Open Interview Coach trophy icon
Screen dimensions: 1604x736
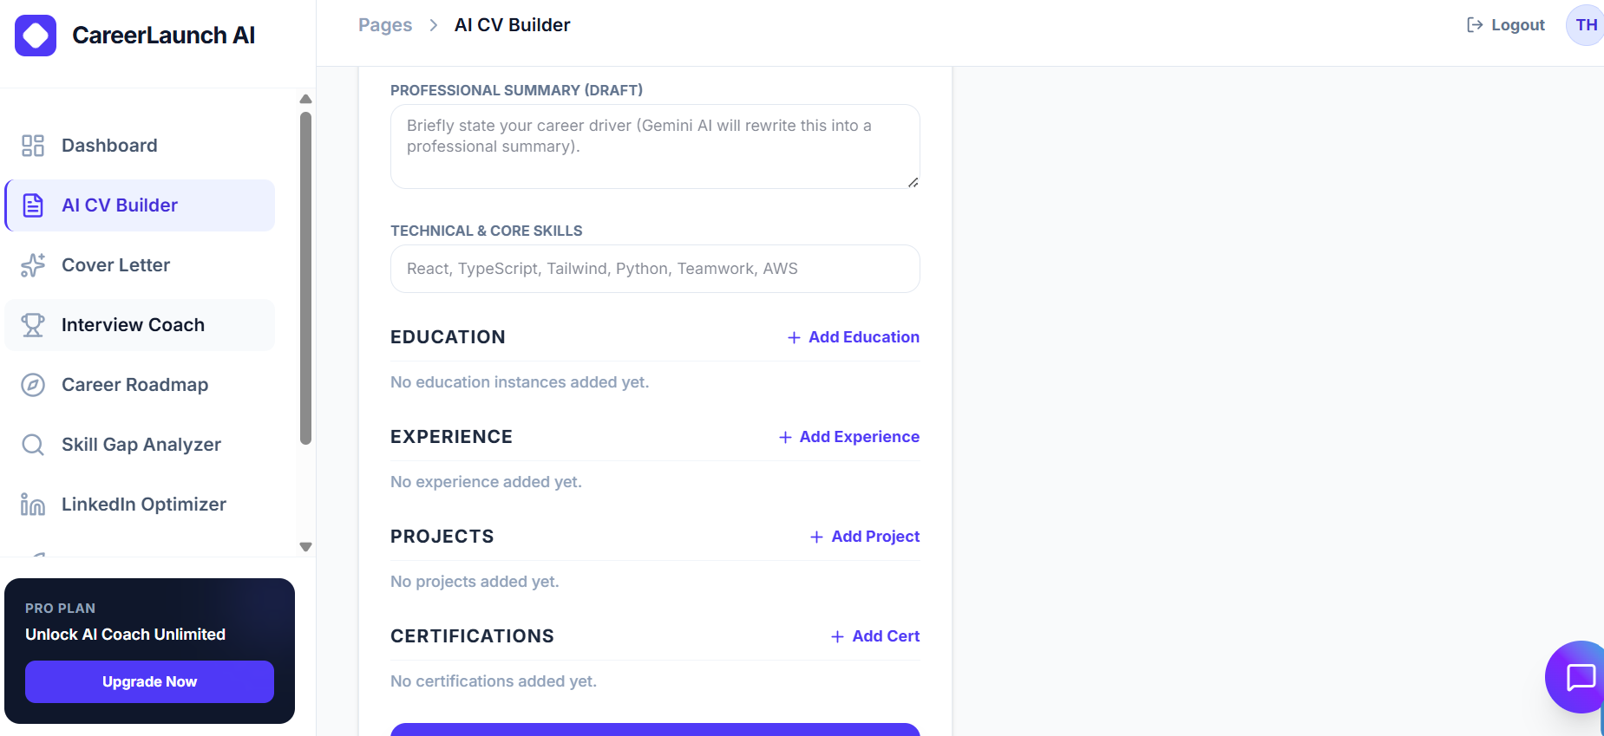point(33,325)
